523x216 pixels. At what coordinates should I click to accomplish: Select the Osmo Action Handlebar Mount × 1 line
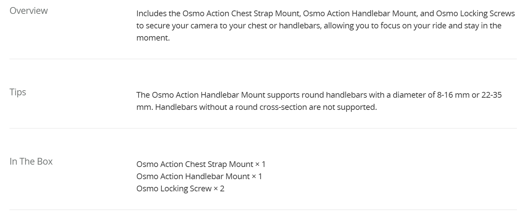coord(199,176)
